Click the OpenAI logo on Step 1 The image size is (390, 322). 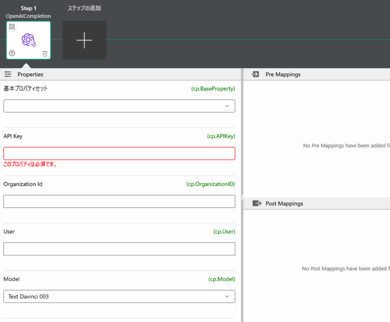point(28,40)
